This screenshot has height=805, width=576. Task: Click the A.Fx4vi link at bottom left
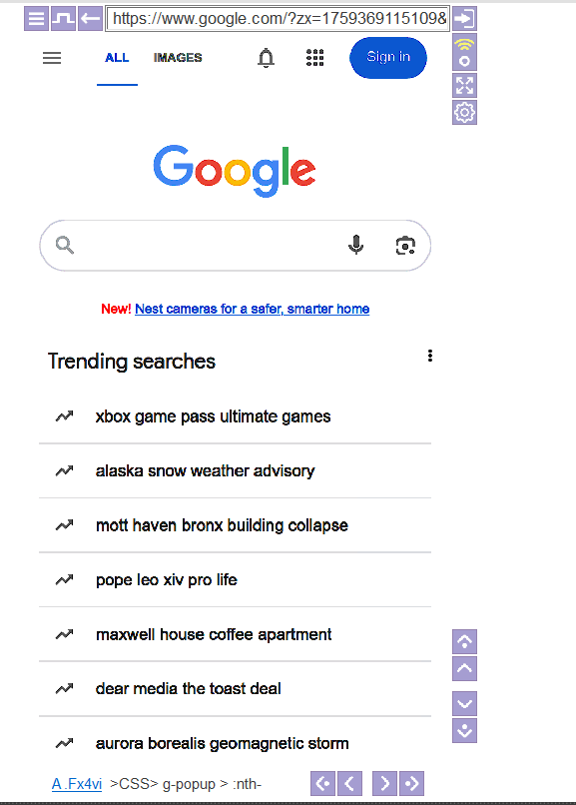pos(77,783)
